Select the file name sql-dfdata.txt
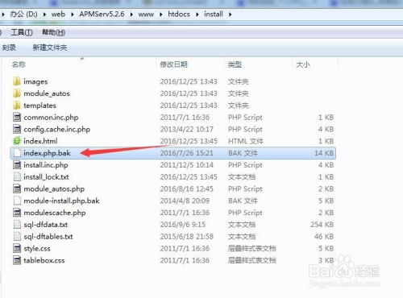Viewport: 403px width, 298px height. [46, 225]
